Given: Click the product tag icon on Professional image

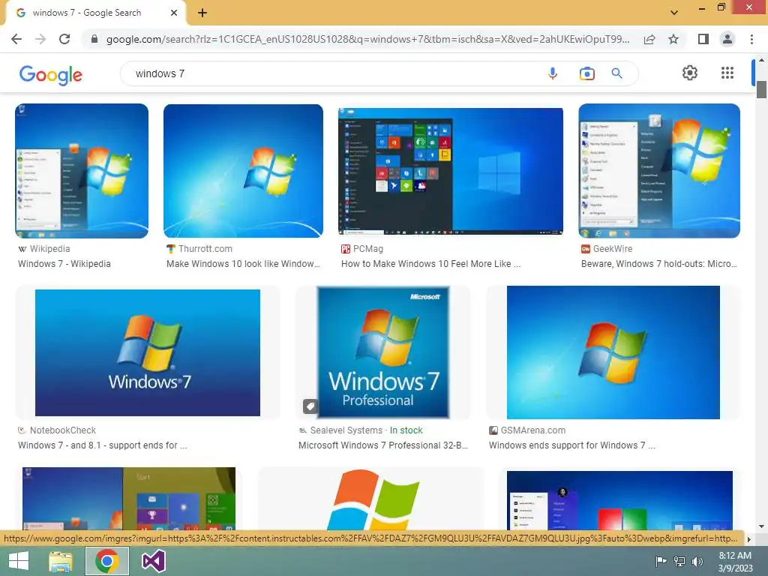Looking at the screenshot, I should point(310,406).
